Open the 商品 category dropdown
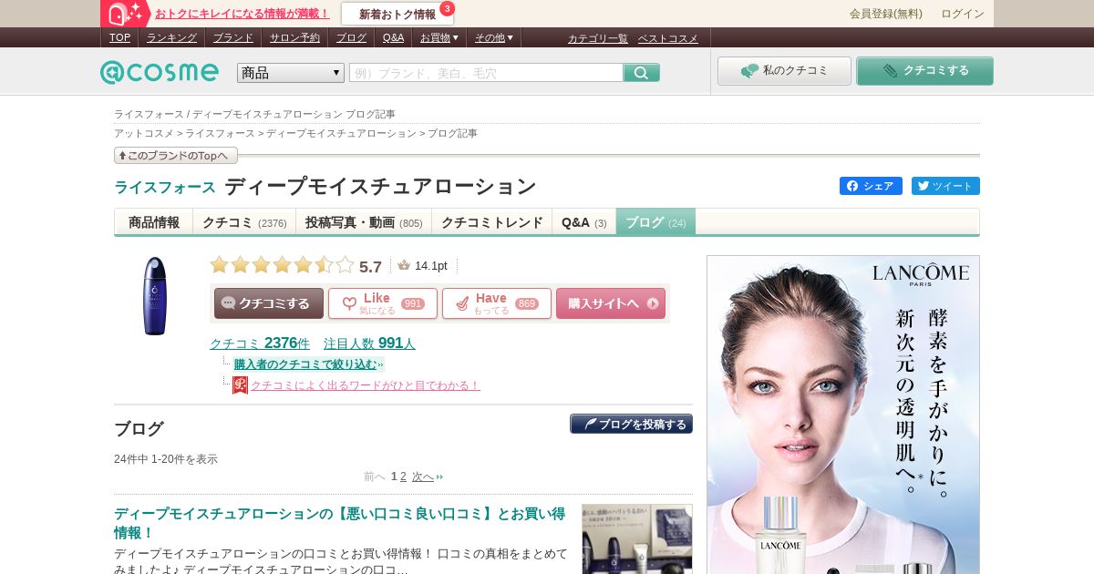The height and width of the screenshot is (574, 1094). click(x=291, y=73)
